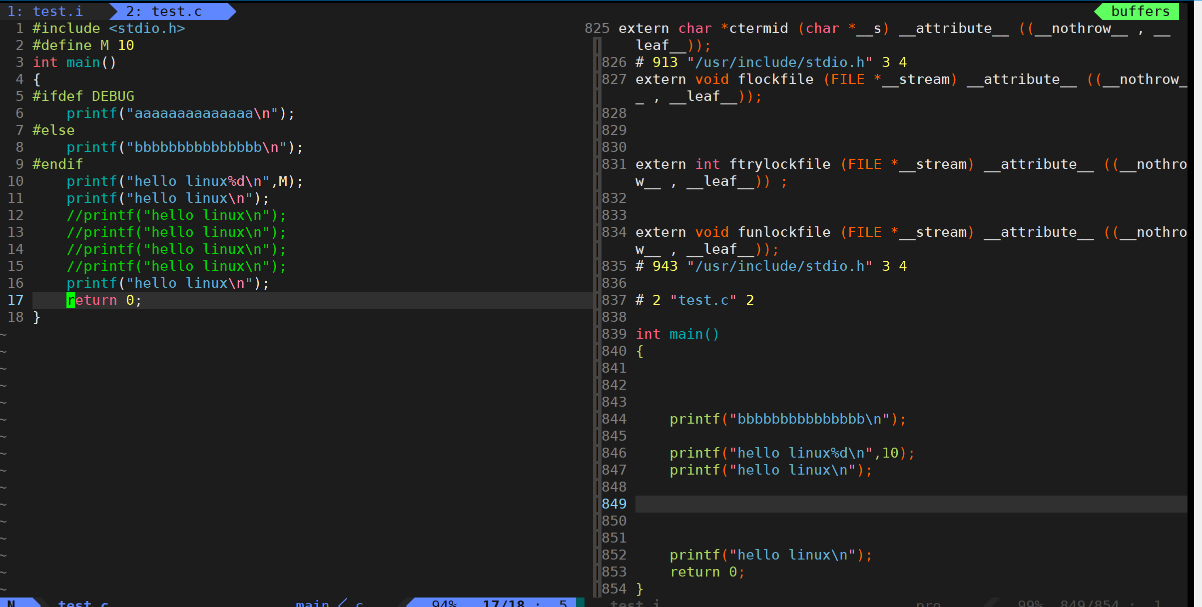Viewport: 1202px width, 607px height.
Task: Click the 849/854 counter in right status line
Action: tap(1089, 603)
